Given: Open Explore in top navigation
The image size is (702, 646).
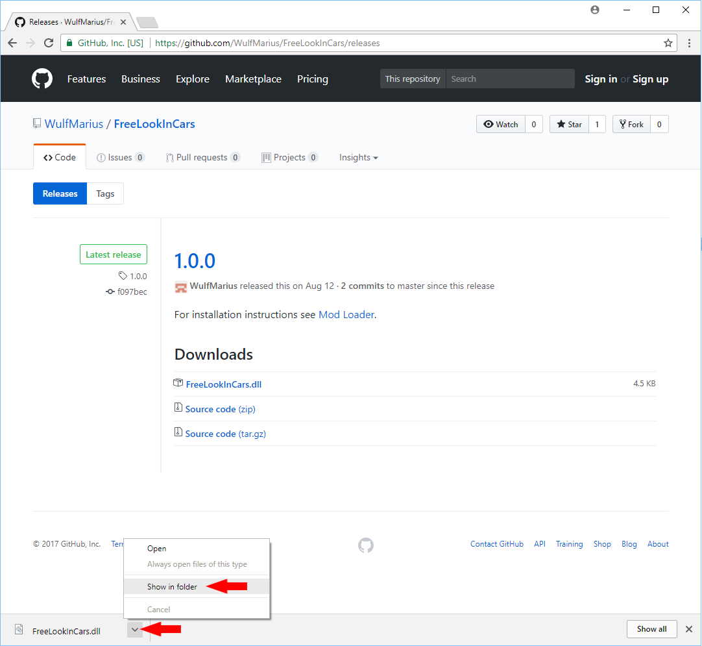Looking at the screenshot, I should click(x=193, y=79).
